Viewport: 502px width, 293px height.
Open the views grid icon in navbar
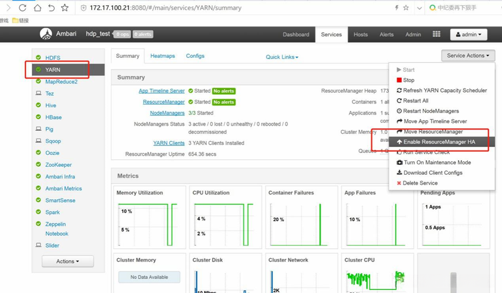pyautogui.click(x=436, y=34)
